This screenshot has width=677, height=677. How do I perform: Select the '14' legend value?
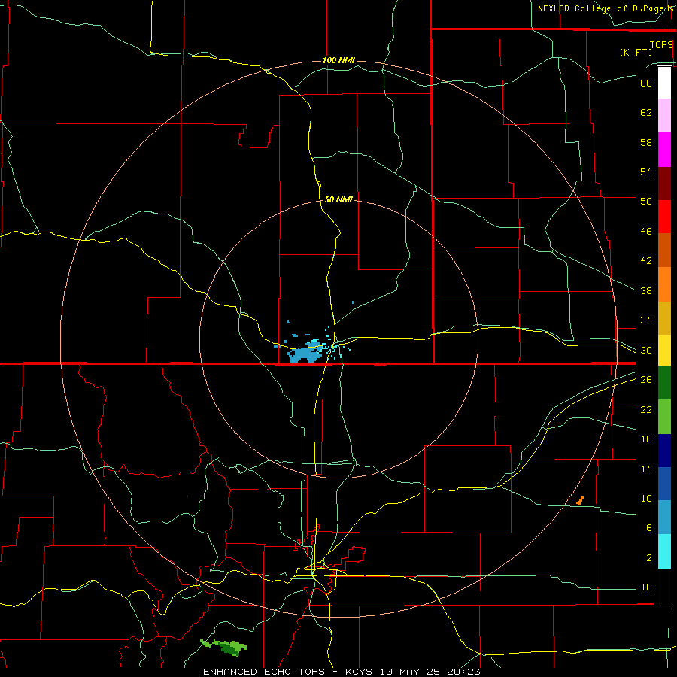[x=646, y=469]
